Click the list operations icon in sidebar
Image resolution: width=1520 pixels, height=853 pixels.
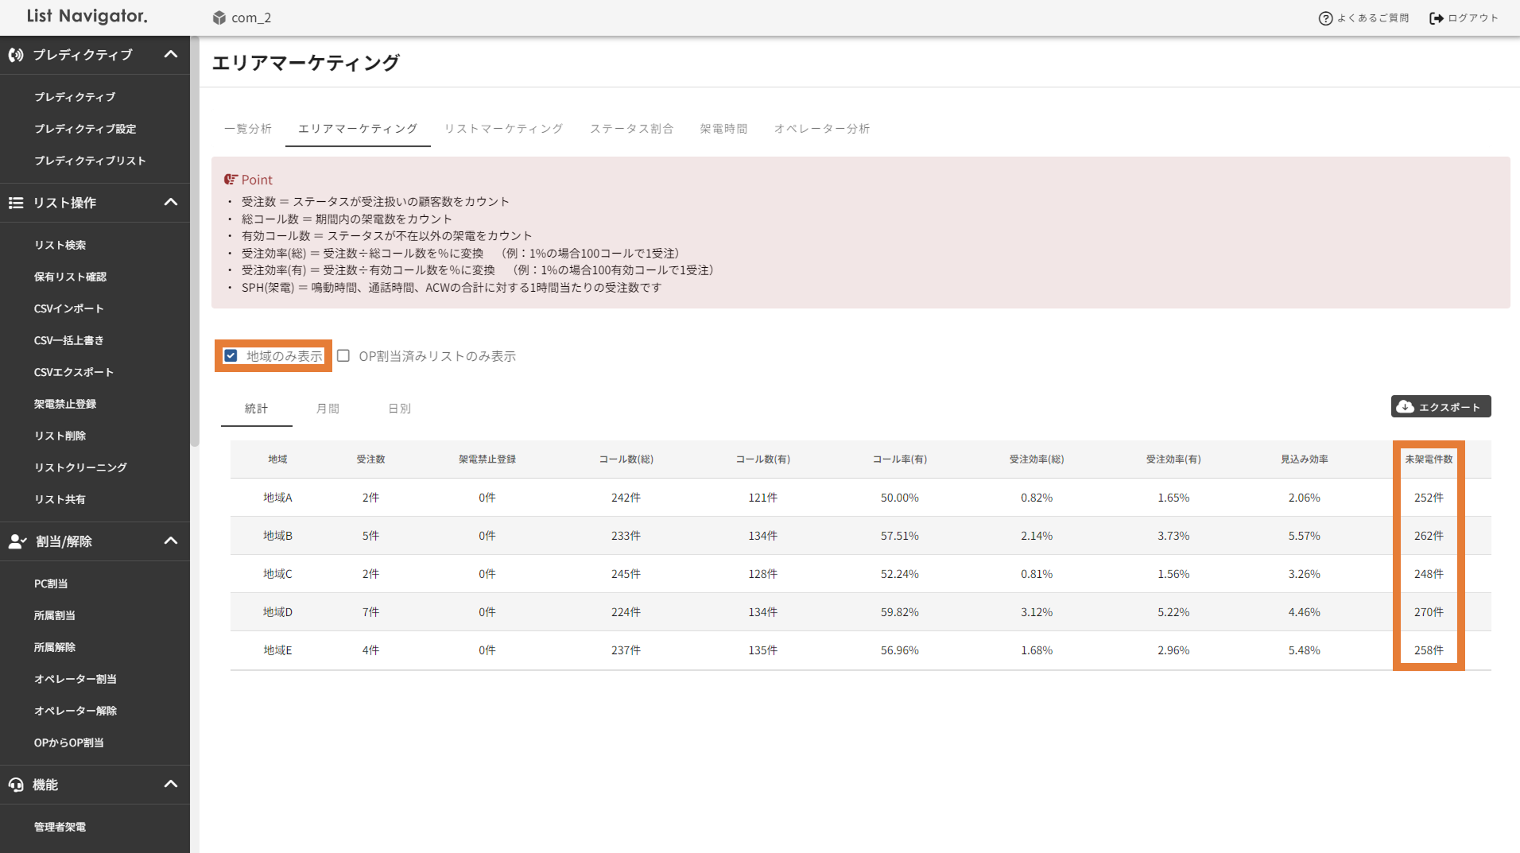tap(16, 203)
